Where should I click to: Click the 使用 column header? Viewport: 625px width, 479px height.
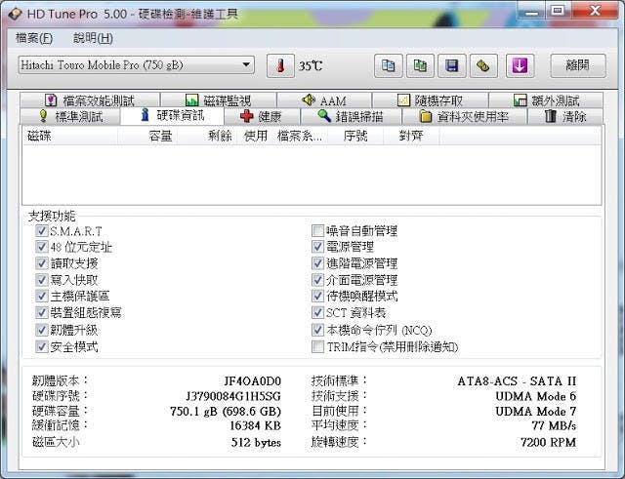[256, 137]
